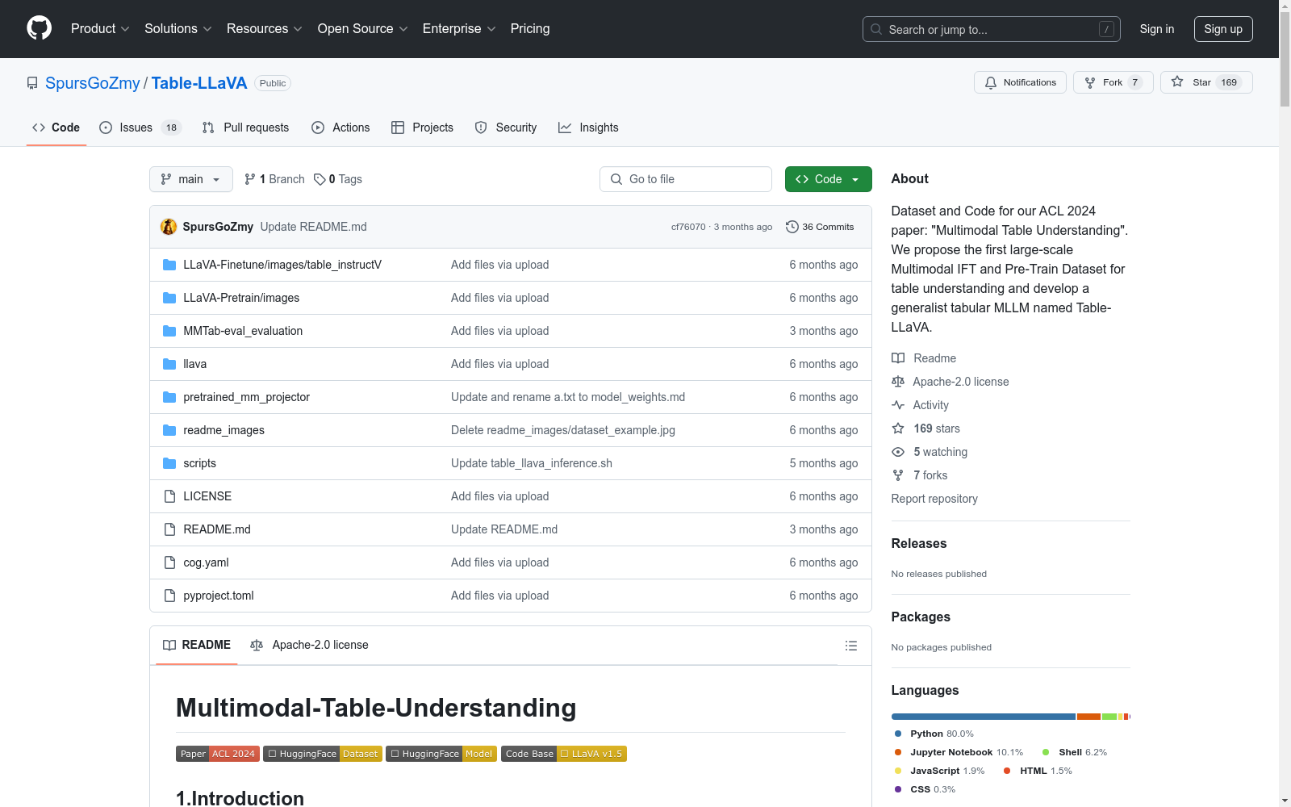Fork the repository using the Fork icon
The height and width of the screenshot is (807, 1291).
[1091, 82]
